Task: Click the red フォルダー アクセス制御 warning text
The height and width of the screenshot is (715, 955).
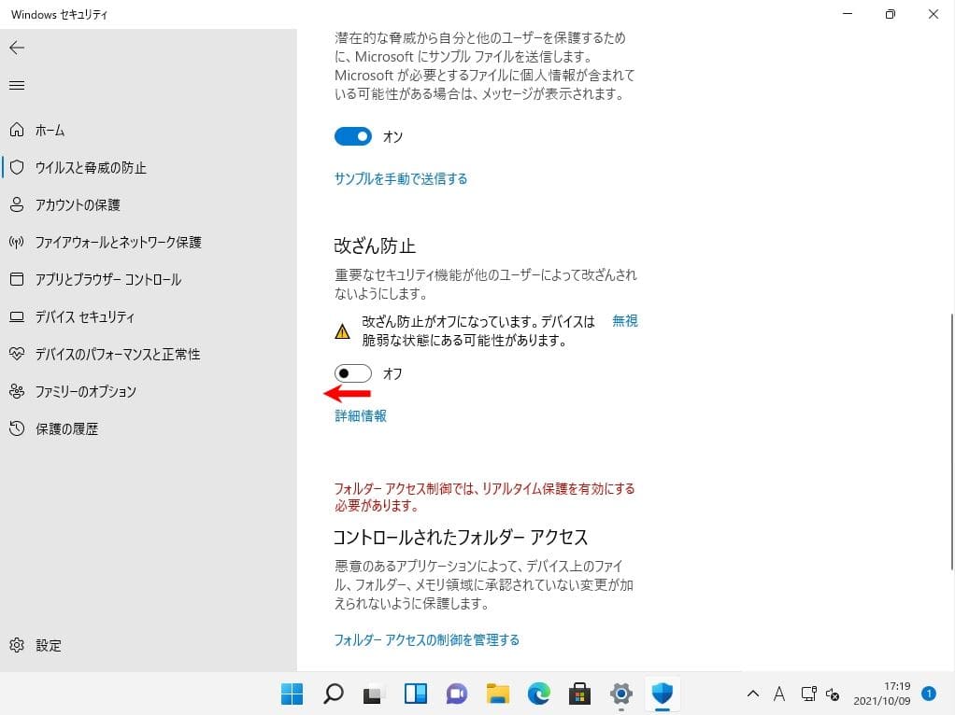Action: pyautogui.click(x=484, y=497)
